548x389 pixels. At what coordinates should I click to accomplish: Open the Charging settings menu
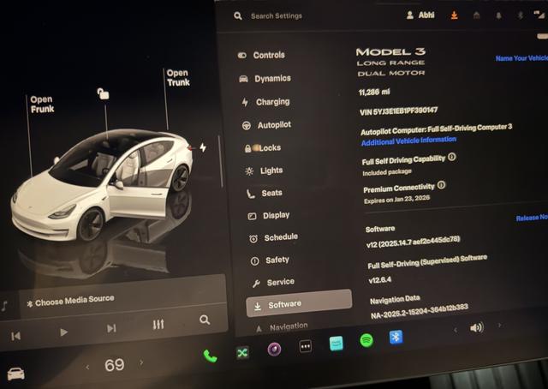[x=266, y=102]
